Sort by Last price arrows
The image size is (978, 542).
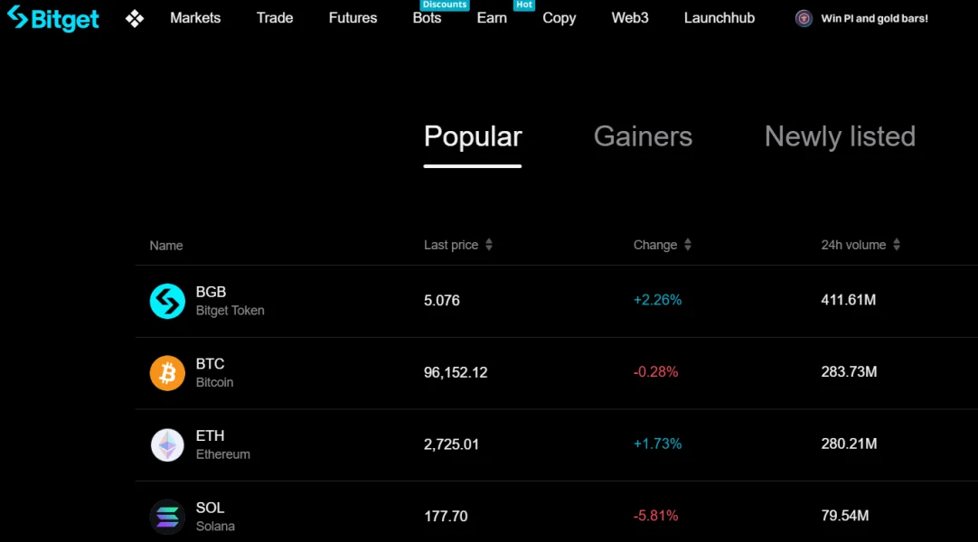coord(489,245)
